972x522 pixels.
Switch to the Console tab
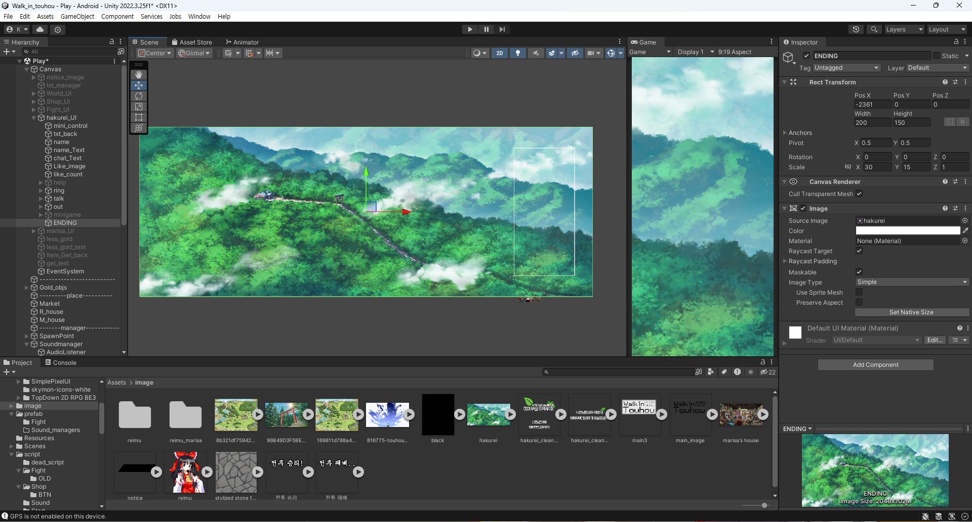pyautogui.click(x=60, y=363)
